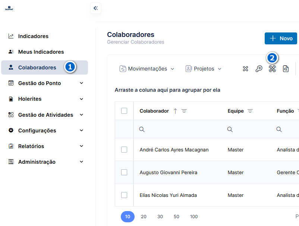
Task: Set page size to 10
Action: click(128, 216)
